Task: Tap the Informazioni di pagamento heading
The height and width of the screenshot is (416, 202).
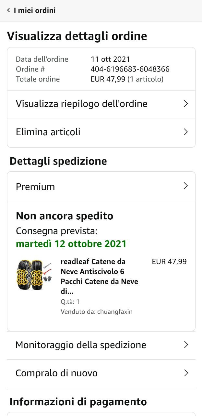Action: pos(78,402)
